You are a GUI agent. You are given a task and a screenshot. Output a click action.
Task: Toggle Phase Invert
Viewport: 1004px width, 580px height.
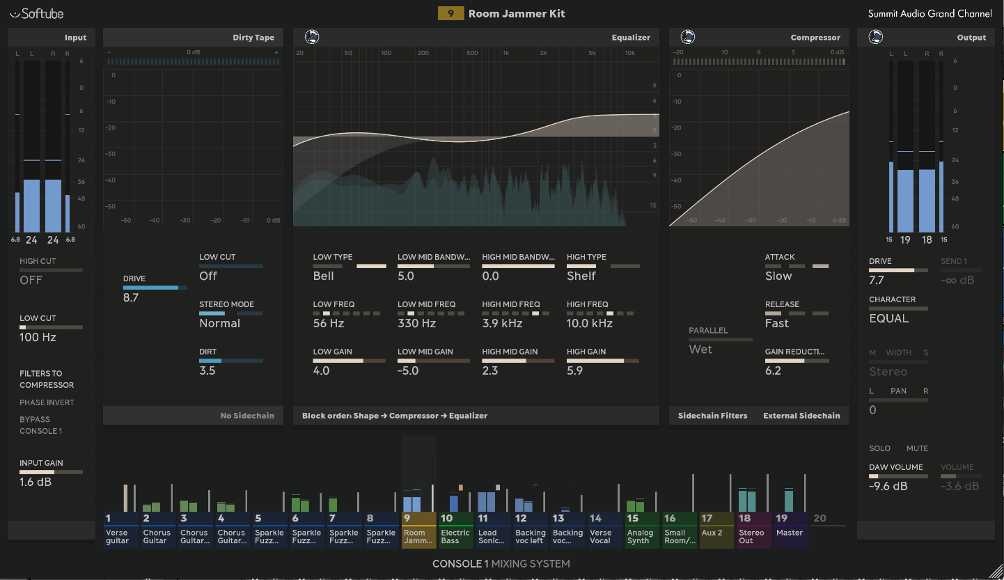(47, 402)
